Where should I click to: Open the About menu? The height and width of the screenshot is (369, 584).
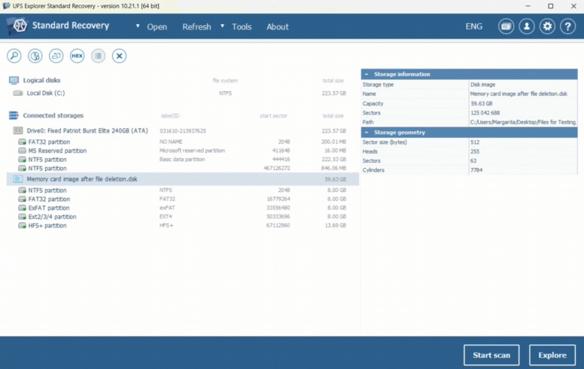(x=278, y=27)
